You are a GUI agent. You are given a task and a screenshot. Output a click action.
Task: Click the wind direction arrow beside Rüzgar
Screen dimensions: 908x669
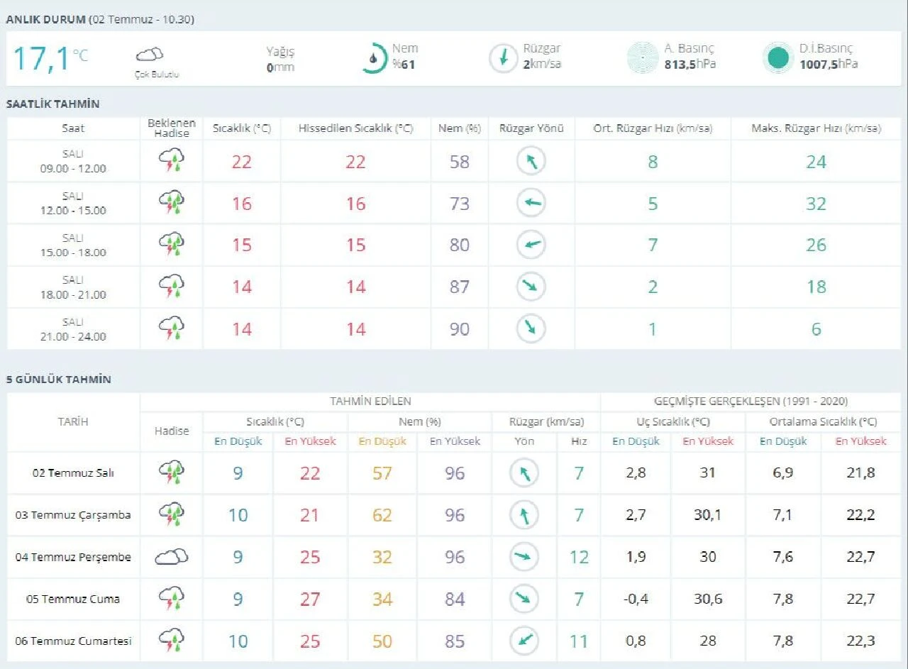click(x=503, y=58)
